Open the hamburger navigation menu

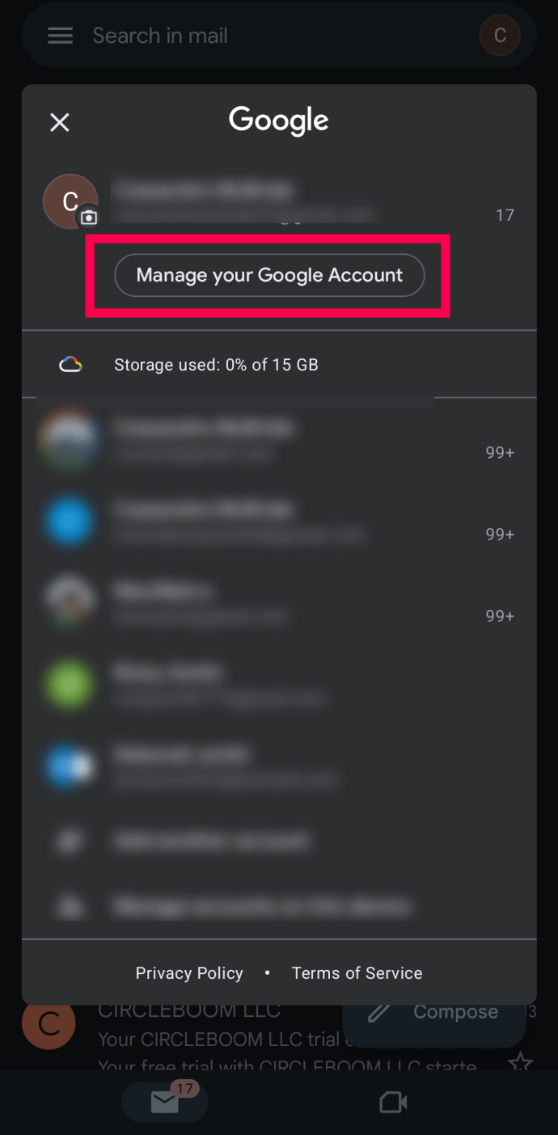coord(60,36)
